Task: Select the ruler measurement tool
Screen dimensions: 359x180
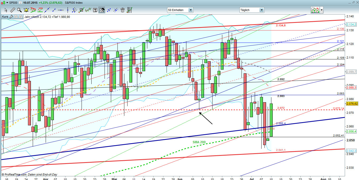Action: [x=12, y=10]
